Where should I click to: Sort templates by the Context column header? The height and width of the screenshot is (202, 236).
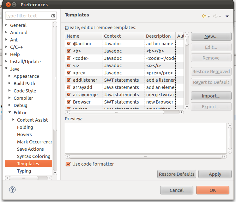coord(123,36)
